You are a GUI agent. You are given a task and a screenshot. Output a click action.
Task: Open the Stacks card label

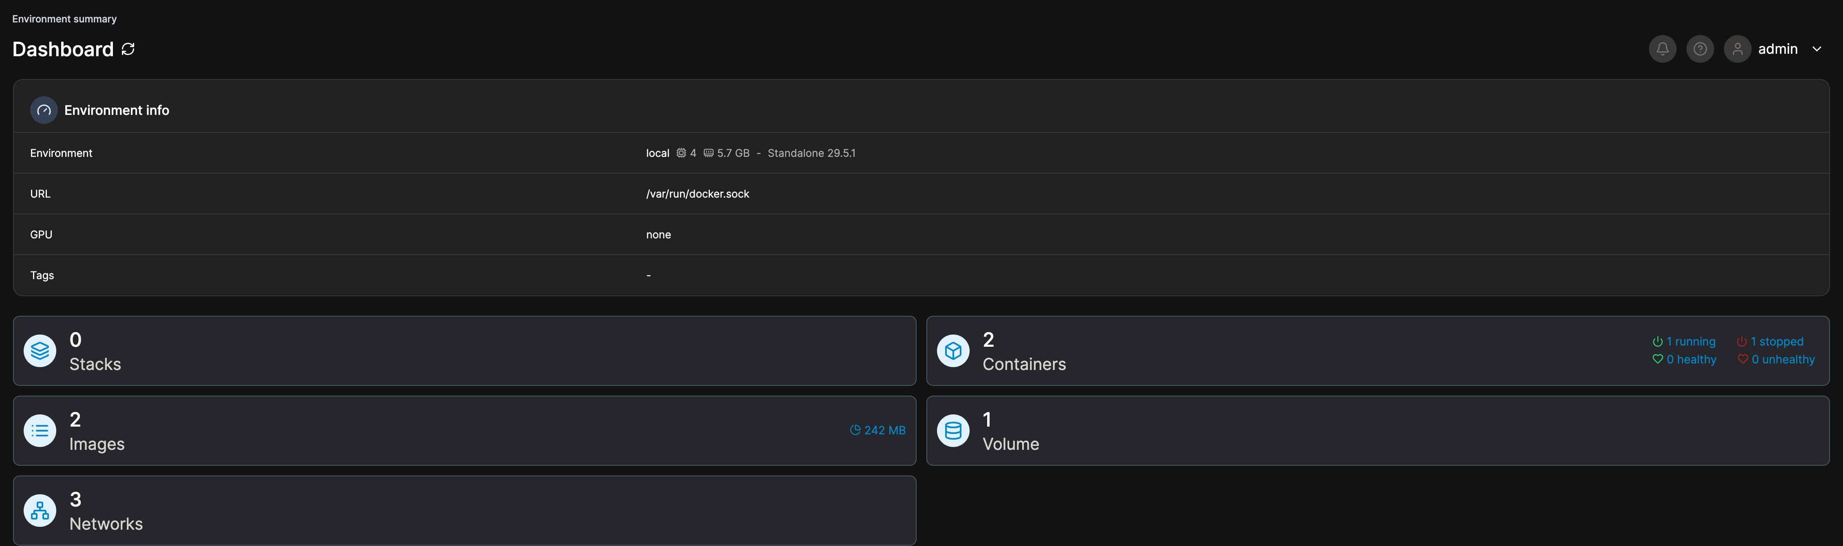[95, 365]
